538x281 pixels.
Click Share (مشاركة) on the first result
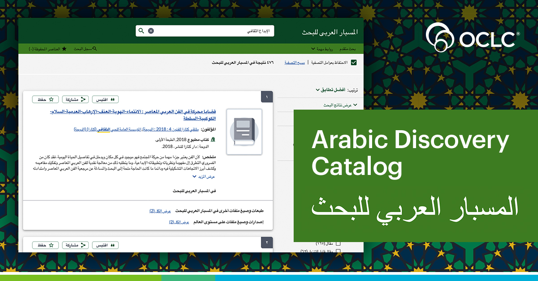click(75, 99)
